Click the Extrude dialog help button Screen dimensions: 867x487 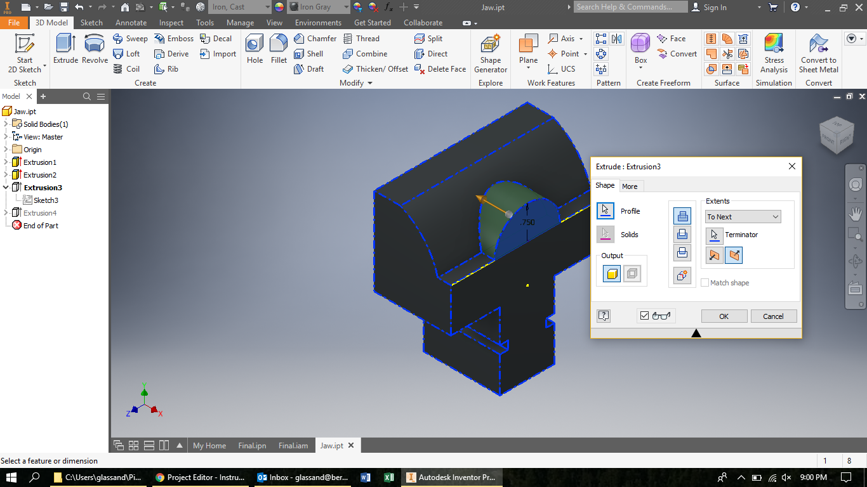[604, 316]
